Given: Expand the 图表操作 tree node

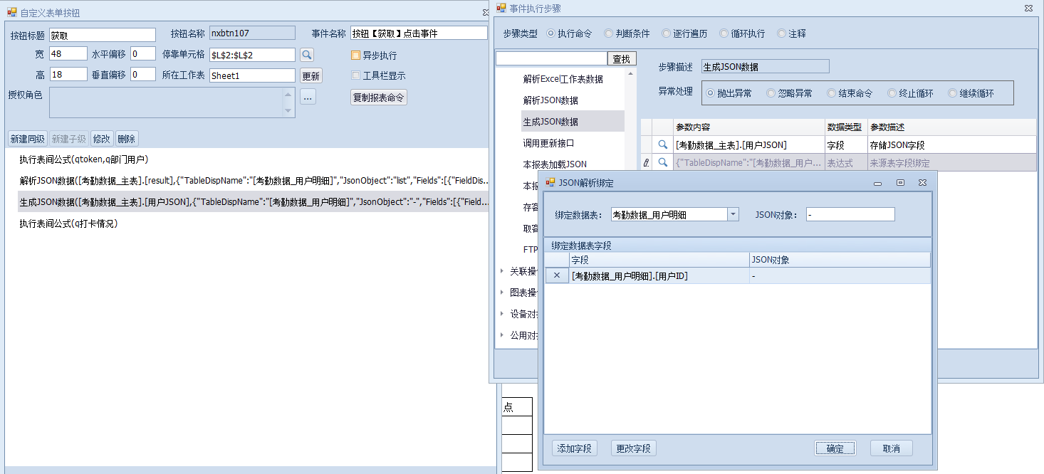Looking at the screenshot, I should pyautogui.click(x=502, y=293).
